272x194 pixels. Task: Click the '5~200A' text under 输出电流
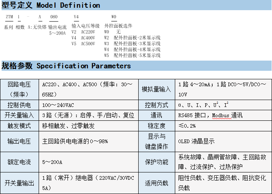pyautogui.click(x=57, y=33)
